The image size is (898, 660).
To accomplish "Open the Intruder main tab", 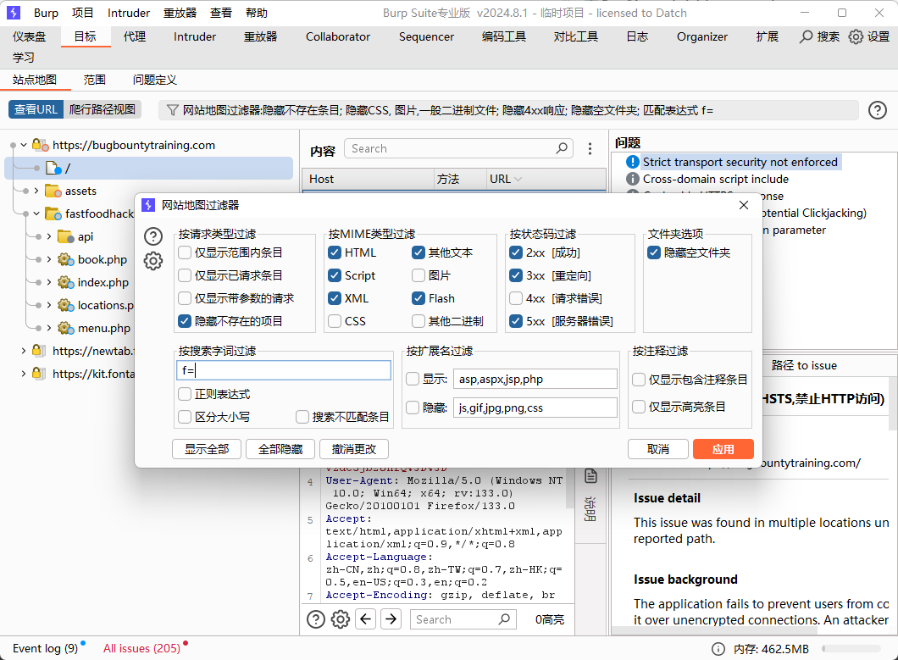I will pyautogui.click(x=195, y=36).
